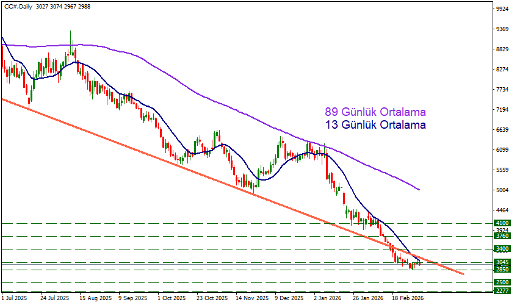Click the 5004 value on price axis
The image size is (517, 305).
[503, 190]
